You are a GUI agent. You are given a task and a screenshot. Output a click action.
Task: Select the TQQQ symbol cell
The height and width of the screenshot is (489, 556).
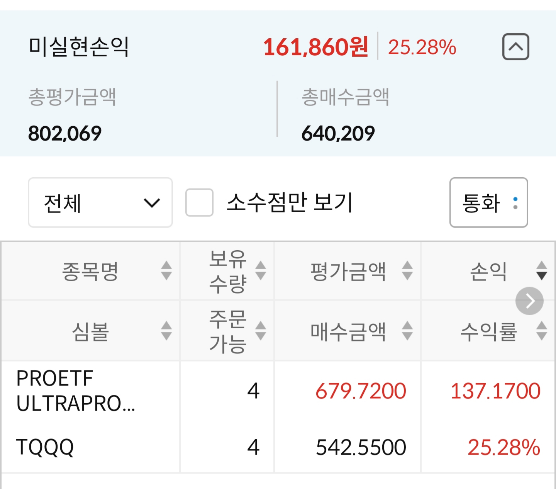tap(45, 447)
